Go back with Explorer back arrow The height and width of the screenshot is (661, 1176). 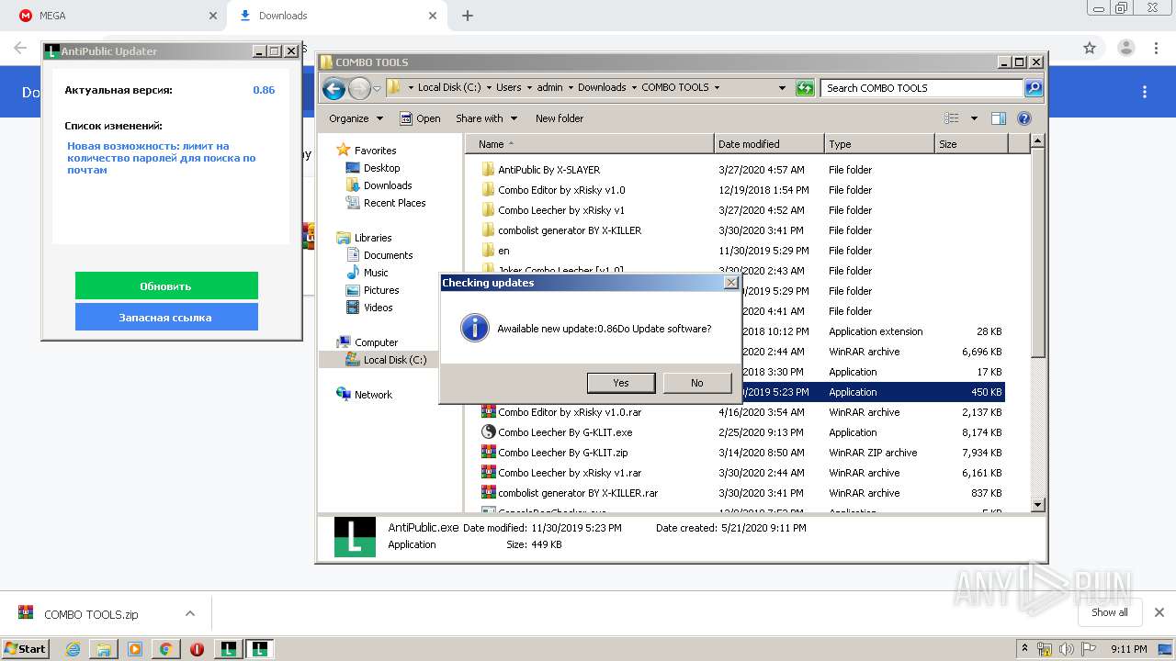point(334,88)
